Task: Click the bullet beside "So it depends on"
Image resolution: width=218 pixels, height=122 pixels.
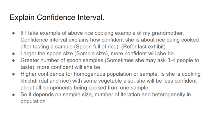Action: 13,95
